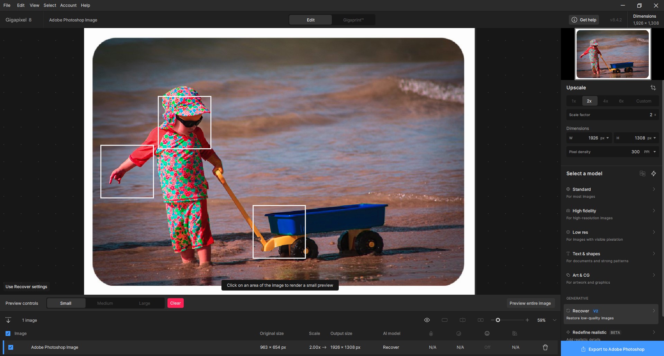The width and height of the screenshot is (664, 356).
Task: Click the export icon in Export to Adobe Photoshop
Action: (x=583, y=349)
